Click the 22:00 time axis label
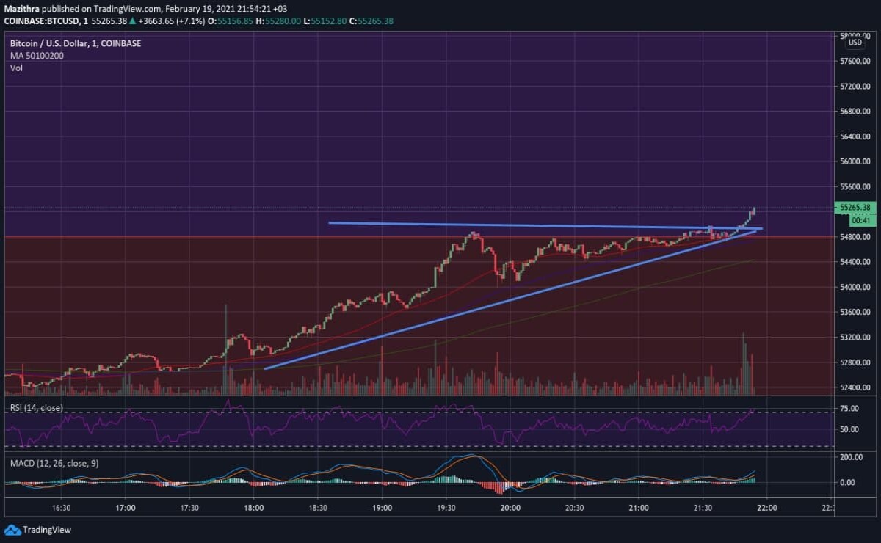This screenshot has height=543, width=881. [767, 507]
